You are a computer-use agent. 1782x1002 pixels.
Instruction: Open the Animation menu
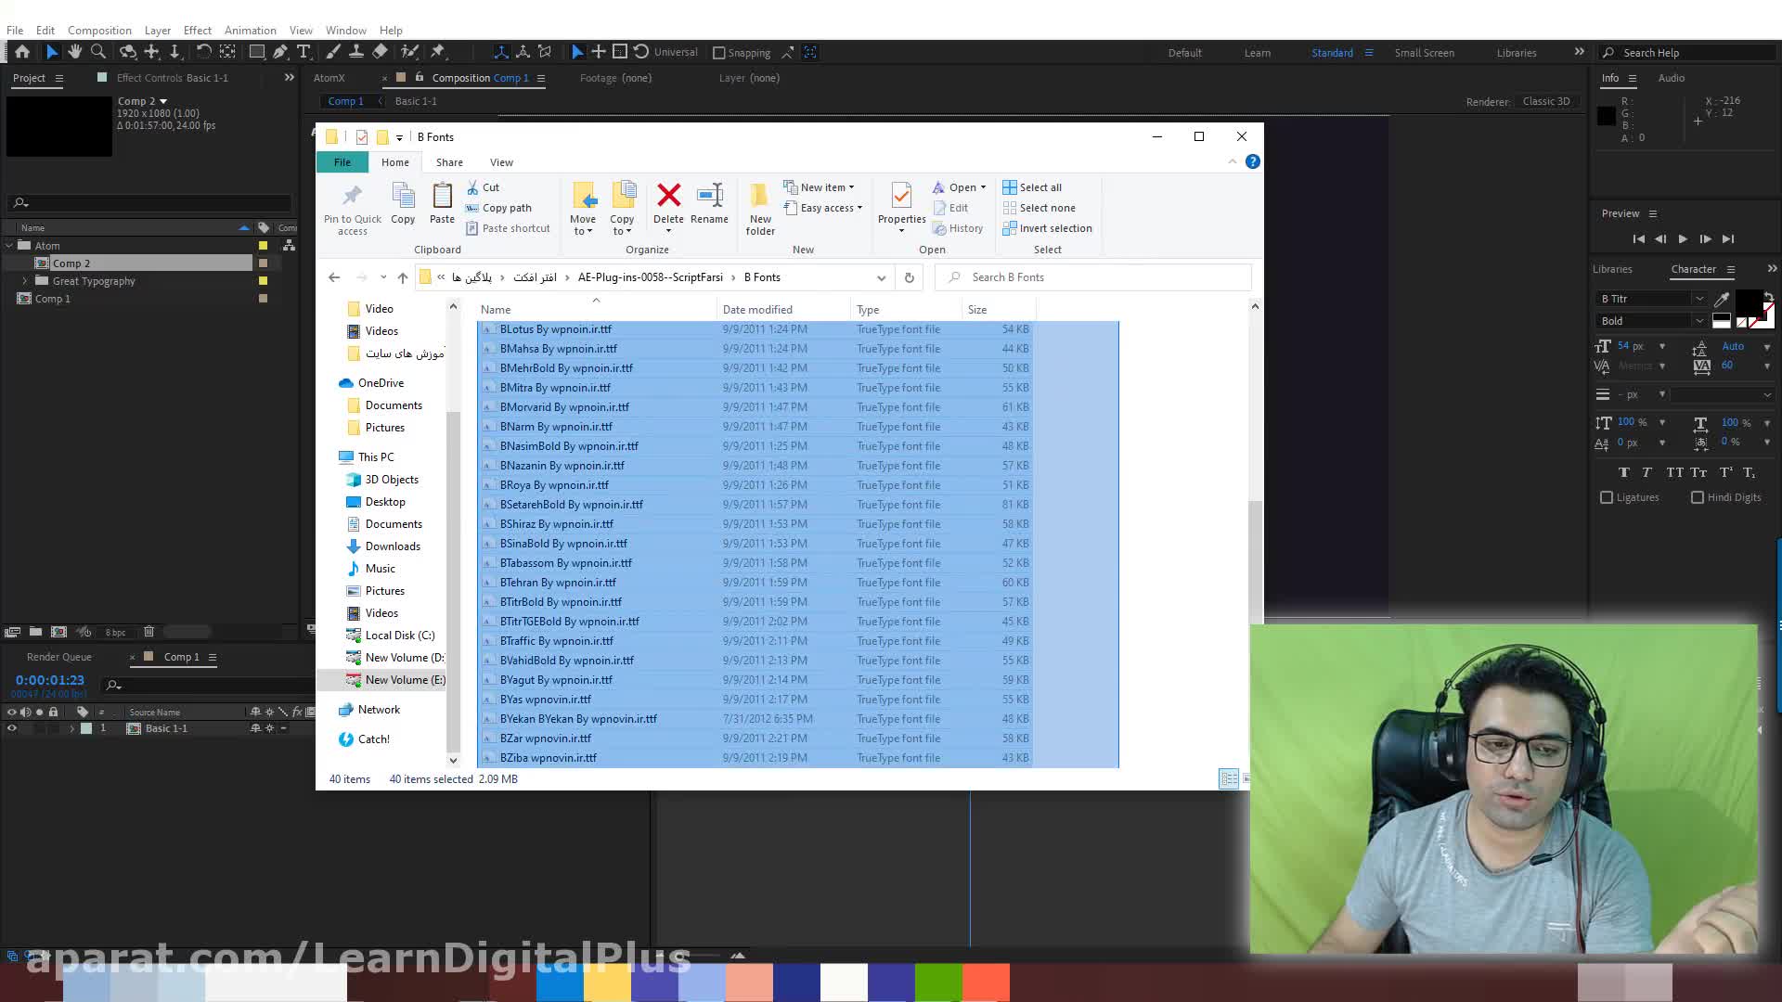250,30
